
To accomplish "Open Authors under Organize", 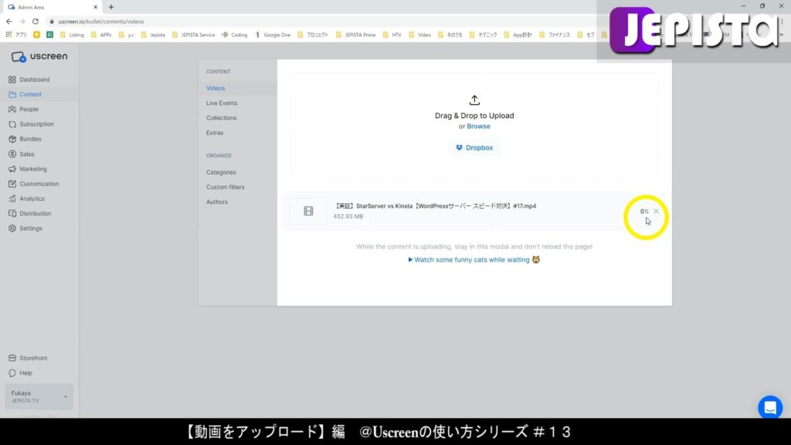I will click(217, 202).
